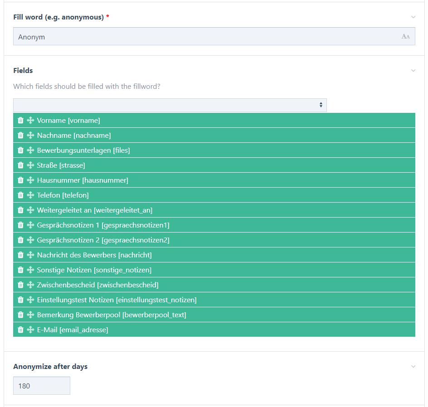This screenshot has height=407, width=428.
Task: Collapse the Fields section chevron
Action: [413, 71]
